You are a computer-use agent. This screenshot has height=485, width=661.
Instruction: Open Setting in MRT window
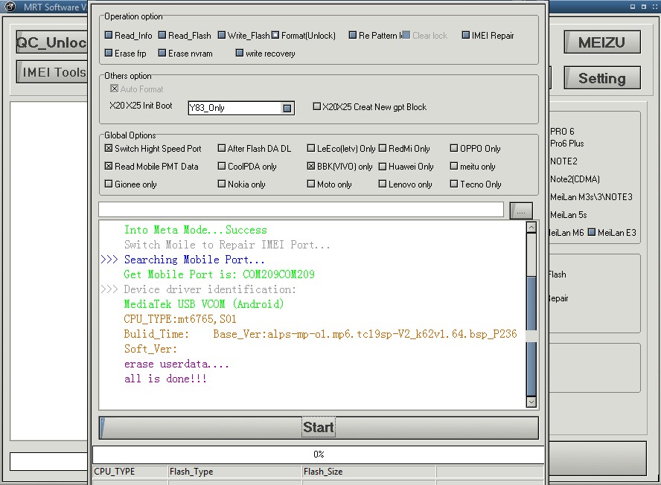tap(602, 78)
